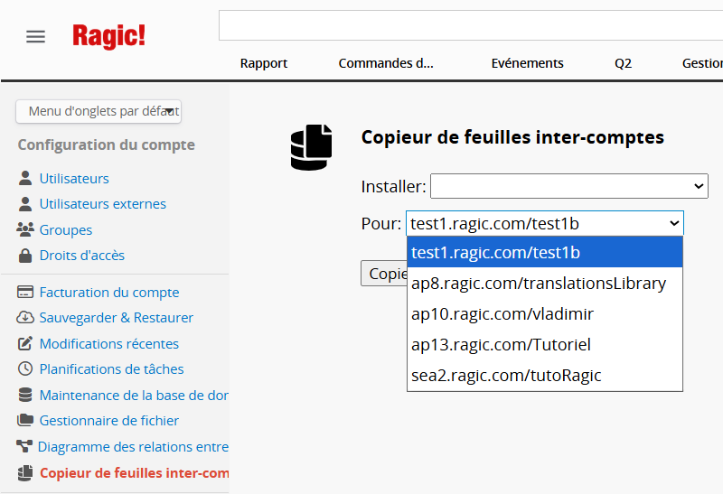The image size is (723, 494).
Task: Open Maintenance de la base link
Action: tap(134, 396)
